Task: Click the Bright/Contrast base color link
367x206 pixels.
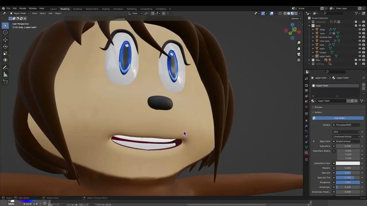Action: pyautogui.click(x=346, y=141)
